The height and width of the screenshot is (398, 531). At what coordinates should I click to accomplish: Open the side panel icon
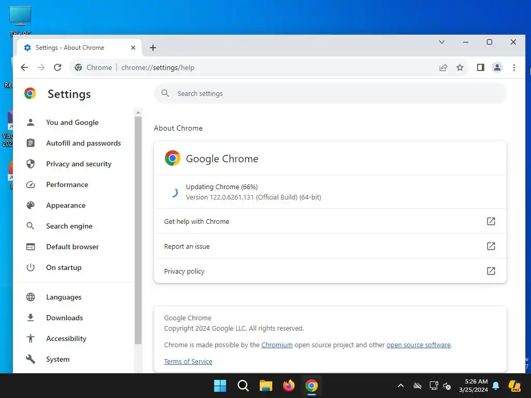tap(481, 68)
